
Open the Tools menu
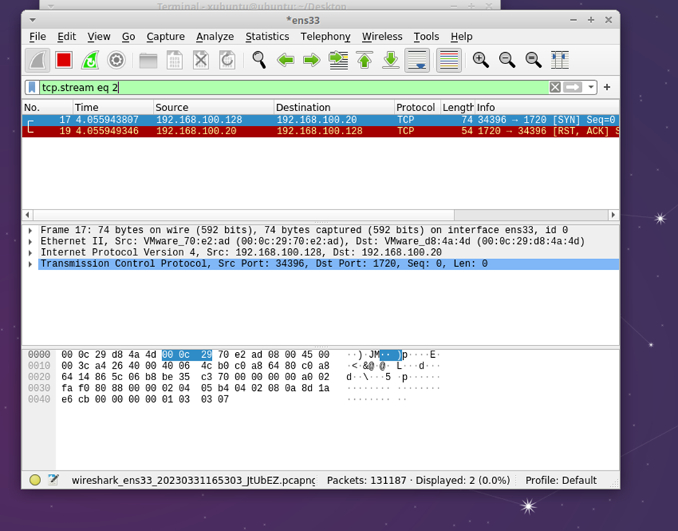426,37
